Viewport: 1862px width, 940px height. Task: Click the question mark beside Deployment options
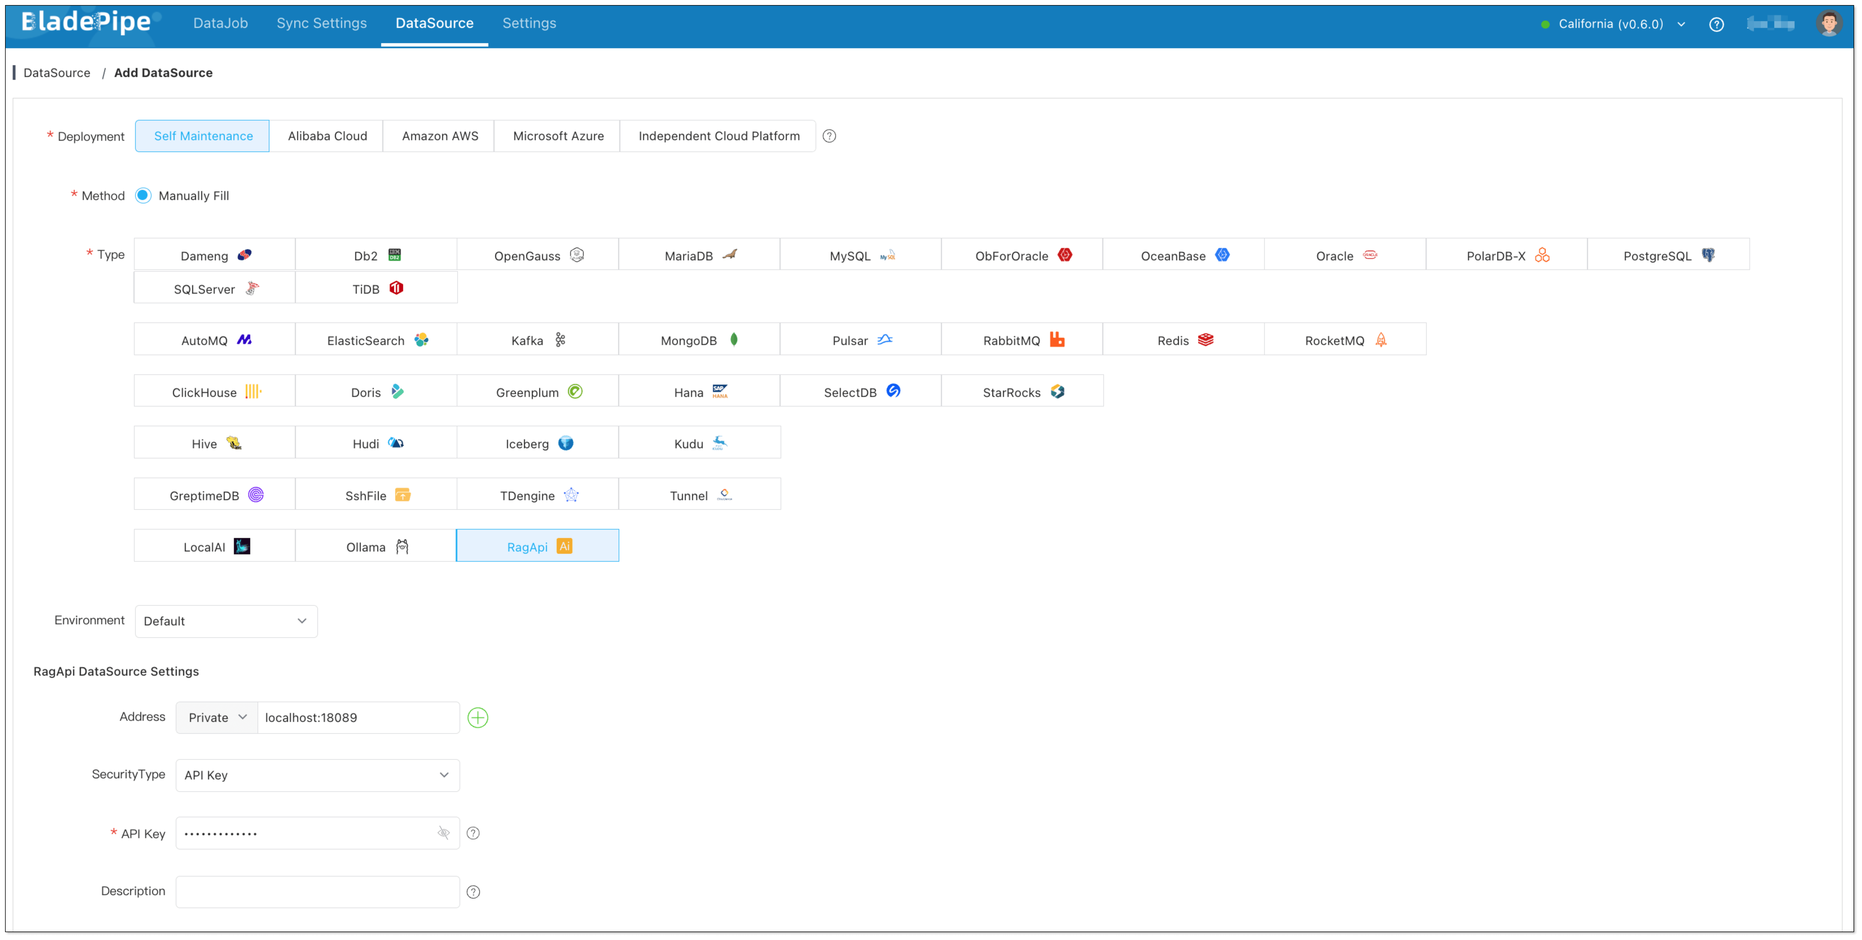[829, 136]
